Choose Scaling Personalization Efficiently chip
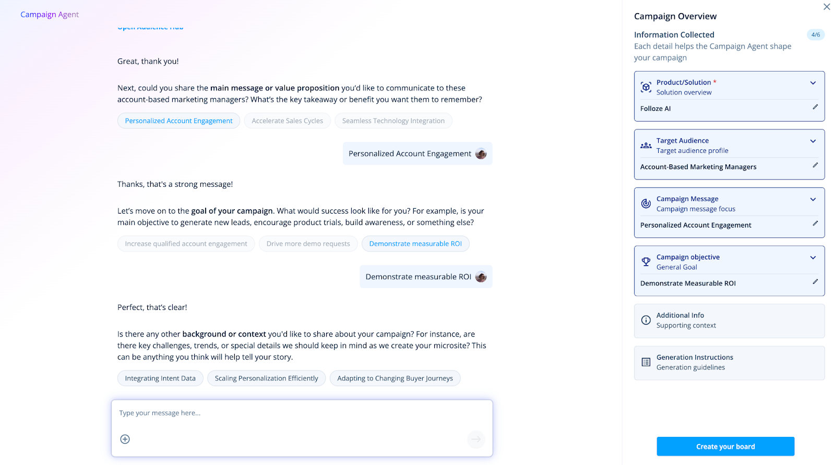Viewport: 835px width, 465px height. (266, 378)
